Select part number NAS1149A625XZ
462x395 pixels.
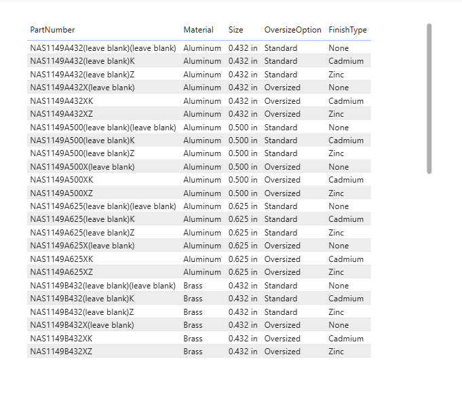(61, 272)
